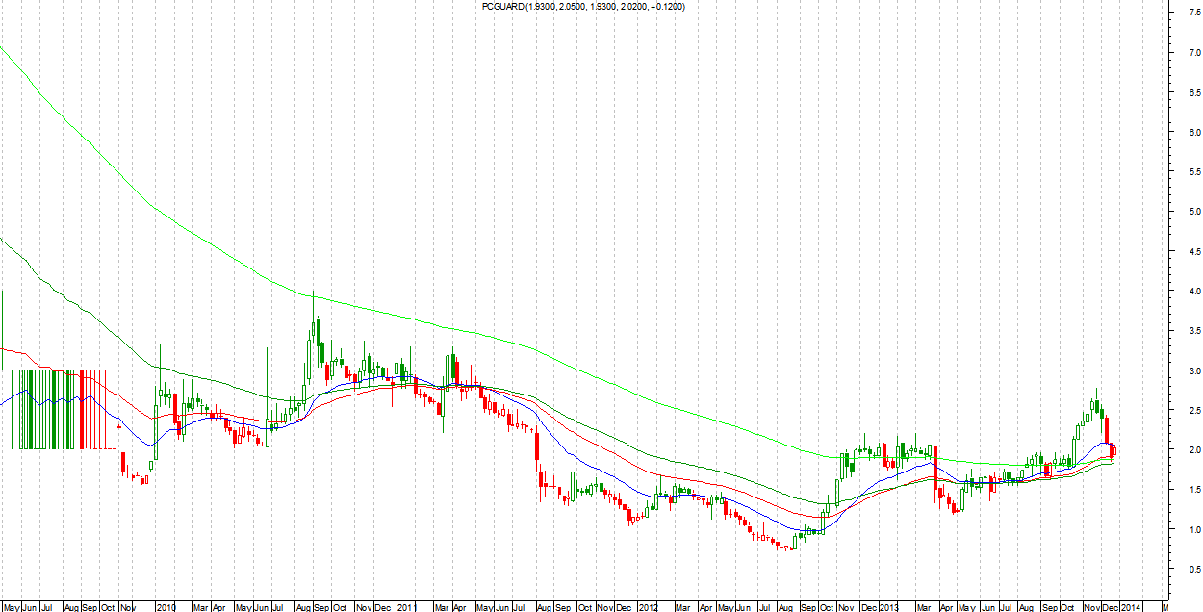Viewport: 1203px width, 612px height.
Task: Click the 2.0 price level label
Action: 1191,450
